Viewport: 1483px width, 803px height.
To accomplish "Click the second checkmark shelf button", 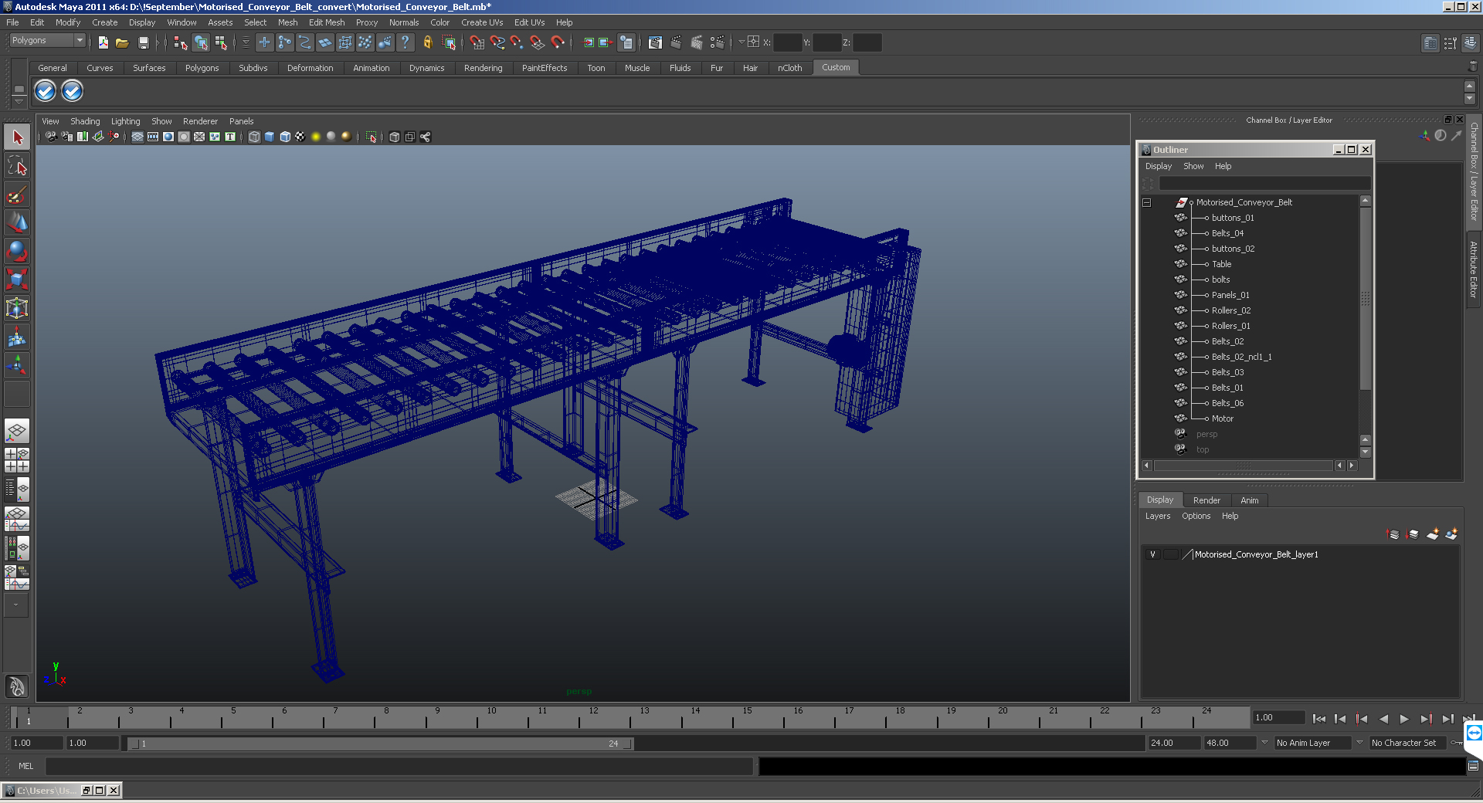I will [72, 91].
